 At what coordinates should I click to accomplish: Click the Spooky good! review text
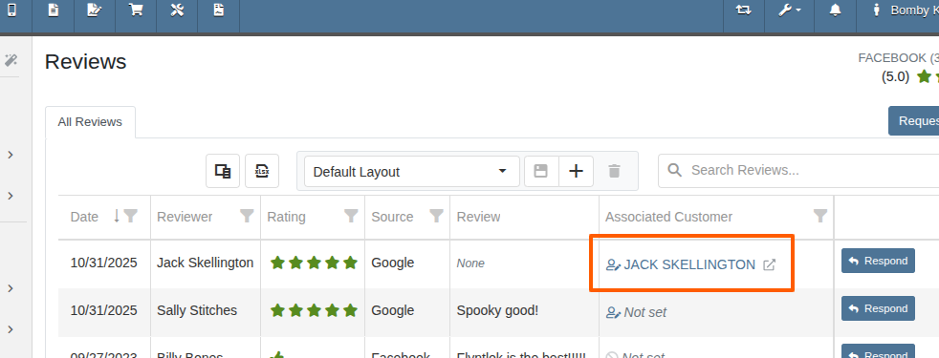click(x=497, y=311)
